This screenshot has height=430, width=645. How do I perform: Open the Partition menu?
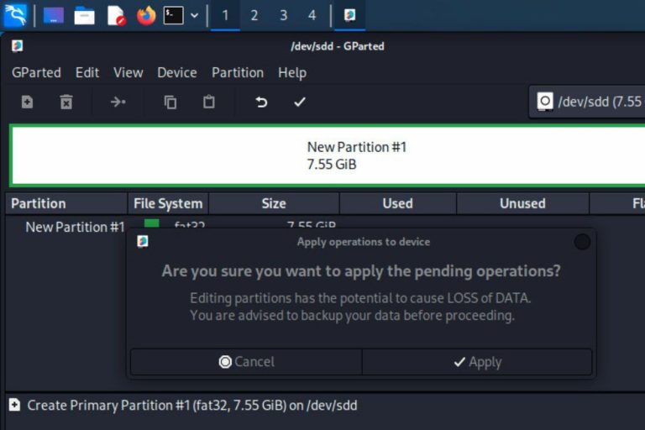coord(238,73)
